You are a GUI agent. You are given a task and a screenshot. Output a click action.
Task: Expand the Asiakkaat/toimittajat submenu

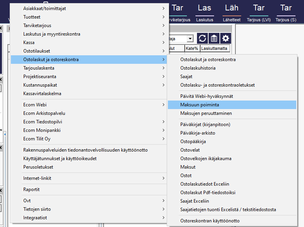click(x=89, y=9)
